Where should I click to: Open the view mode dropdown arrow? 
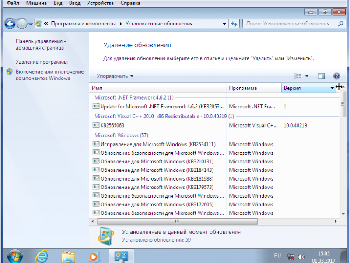(x=307, y=76)
